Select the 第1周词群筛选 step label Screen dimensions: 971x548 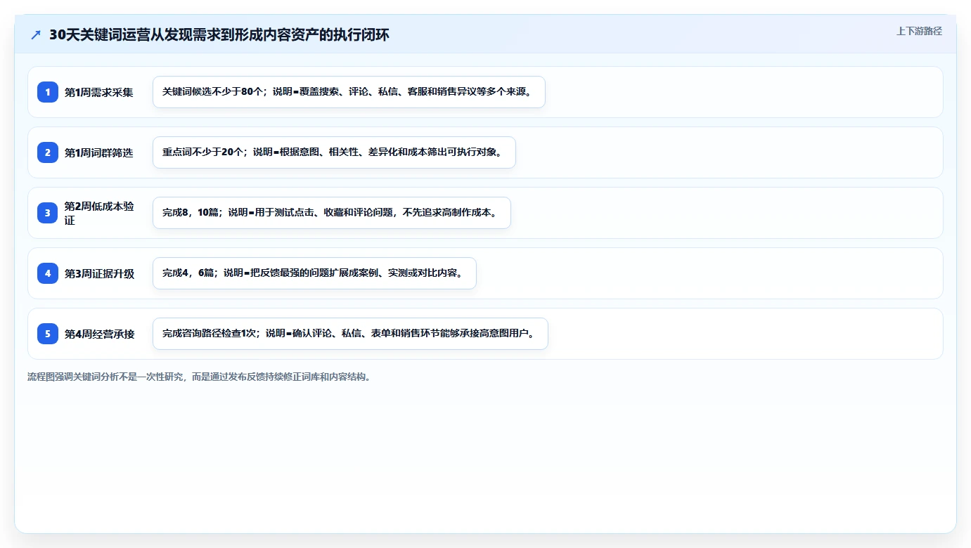[x=99, y=152]
